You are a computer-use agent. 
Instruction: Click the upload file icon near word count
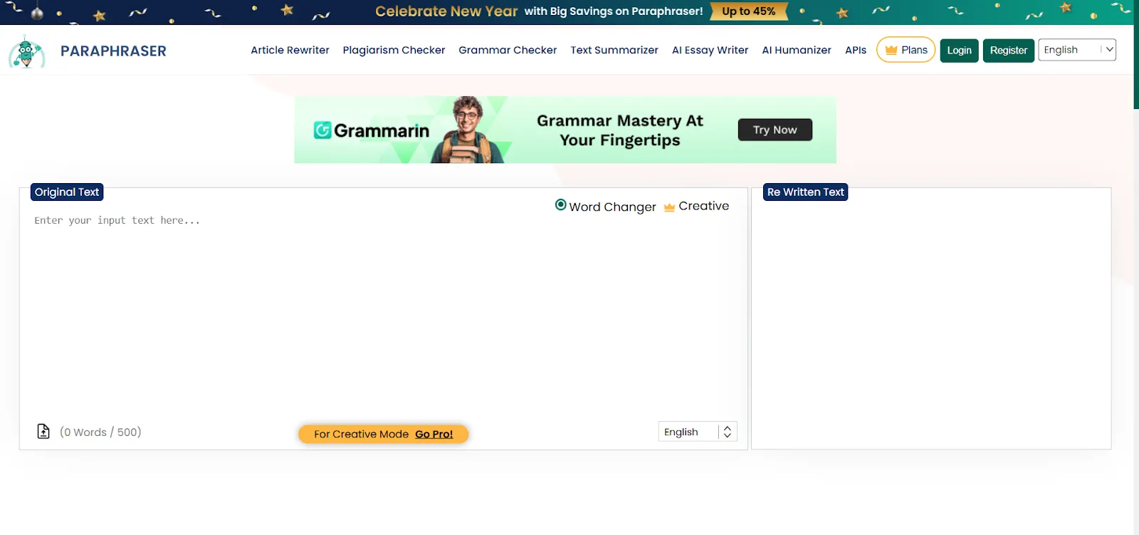pos(43,432)
